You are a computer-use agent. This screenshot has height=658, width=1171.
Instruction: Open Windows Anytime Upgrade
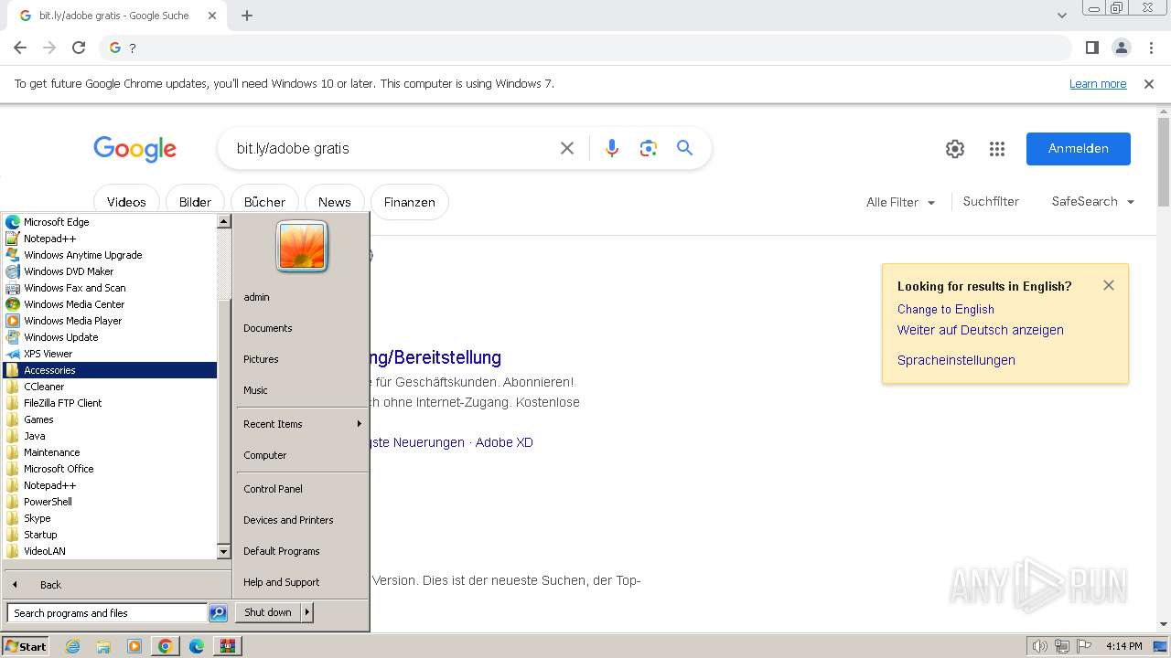[x=110, y=255]
